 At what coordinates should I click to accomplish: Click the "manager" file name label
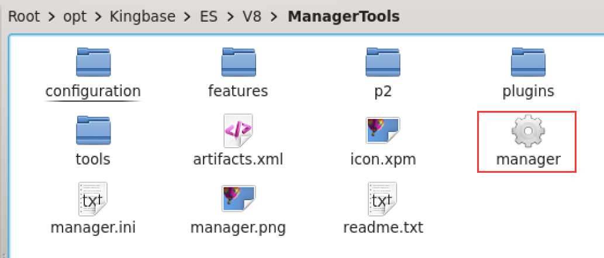pos(528,160)
